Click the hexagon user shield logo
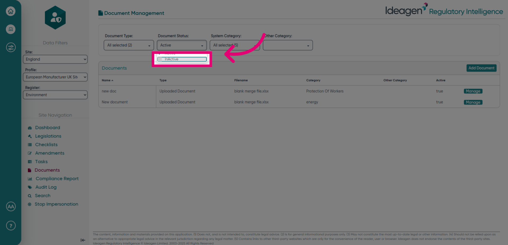The height and width of the screenshot is (245, 508). pos(55,18)
